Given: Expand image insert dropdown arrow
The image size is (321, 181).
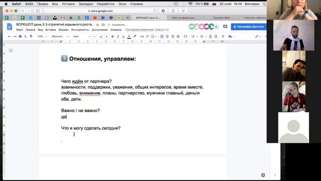Looking at the screenshot, I should coord(156,37).
